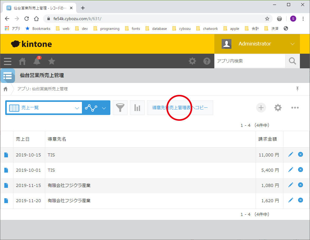Delete the 1,620 円 record
Image resolution: width=310 pixels, height=240 pixels.
(x=301, y=200)
